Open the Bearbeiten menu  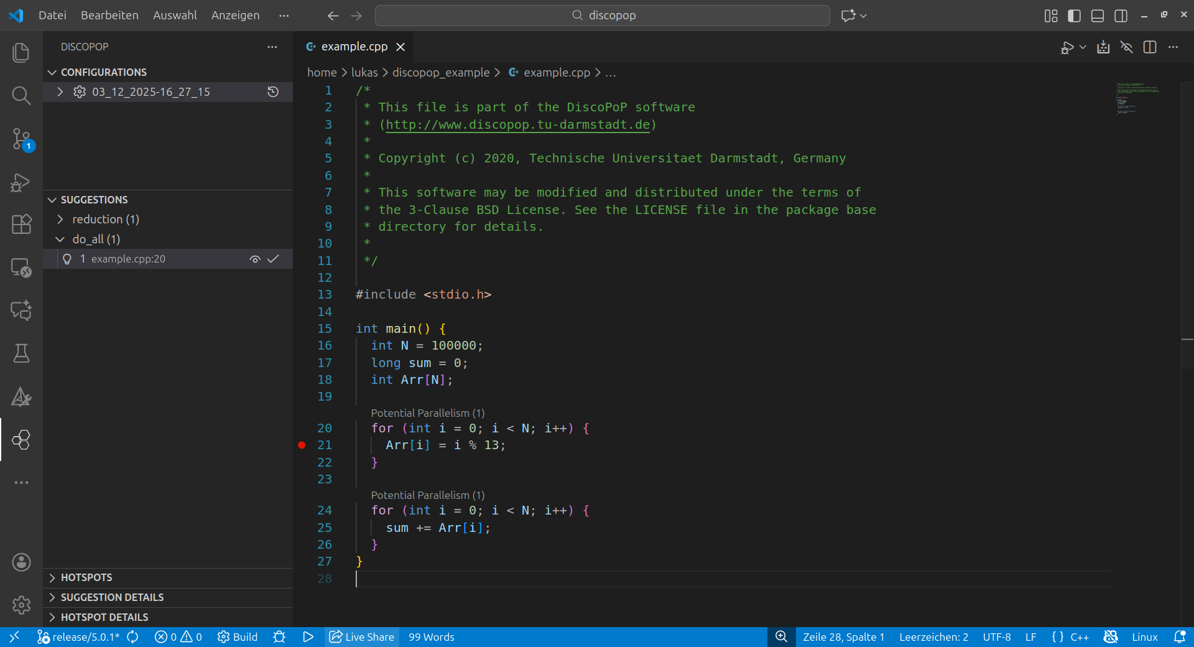tap(109, 16)
